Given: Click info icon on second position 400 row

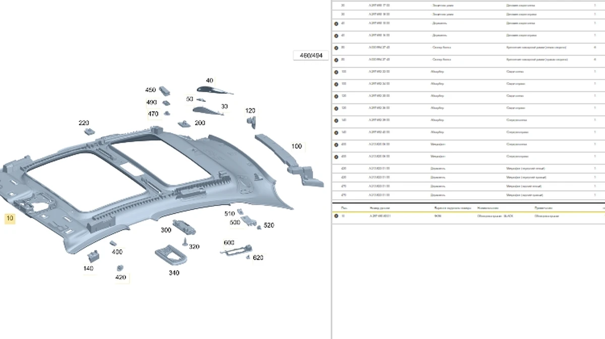Looking at the screenshot, I should (x=336, y=156).
